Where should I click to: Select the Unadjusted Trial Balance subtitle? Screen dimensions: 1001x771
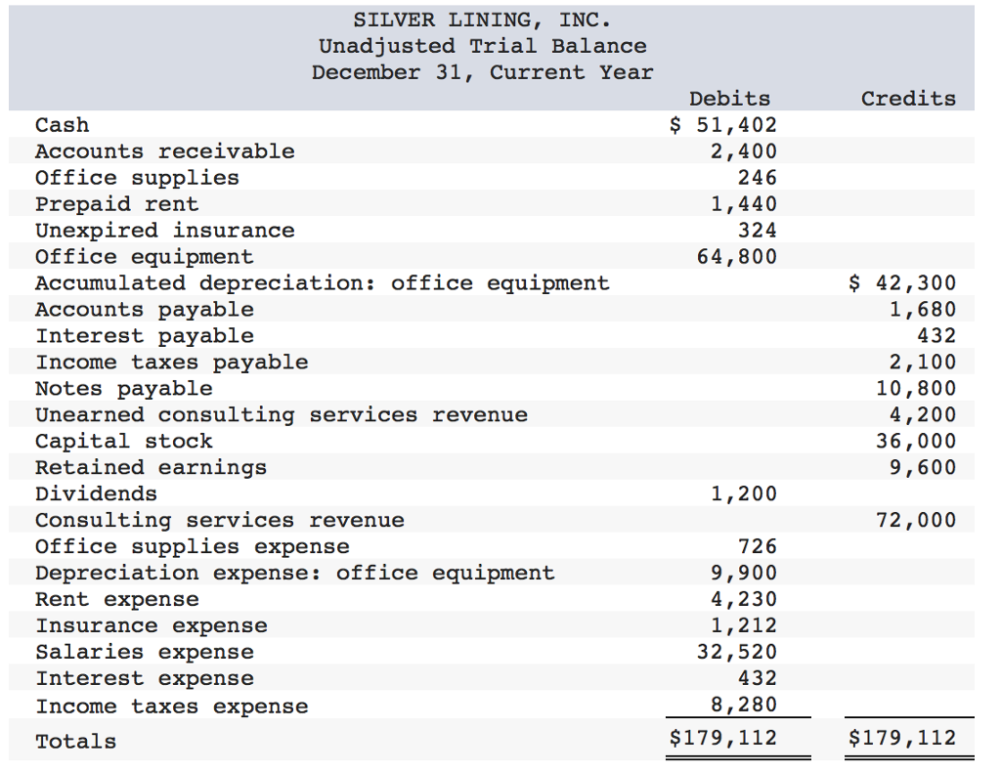tap(482, 46)
